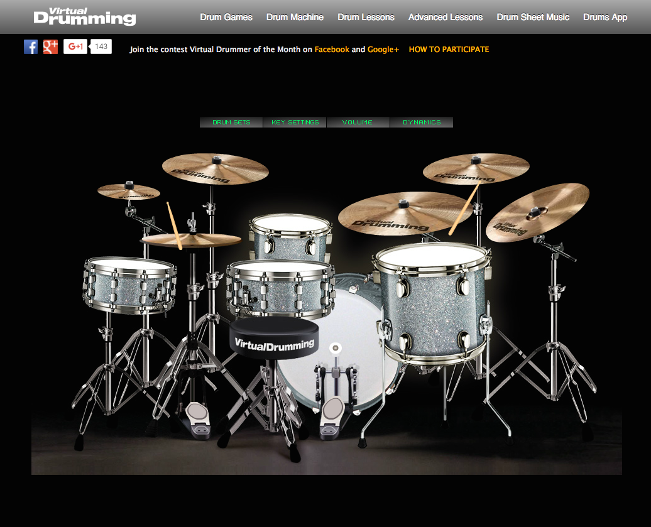Open Advanced Lessons page
This screenshot has width=651, height=527.
446,17
